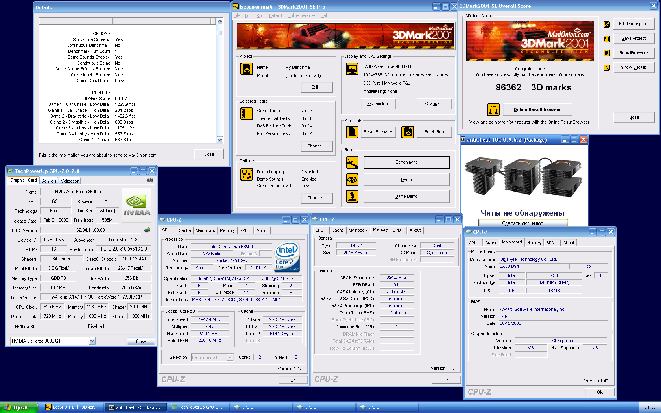The width and height of the screenshot is (661, 413).
Task: Click the Benchmark run icon
Action: (x=352, y=162)
